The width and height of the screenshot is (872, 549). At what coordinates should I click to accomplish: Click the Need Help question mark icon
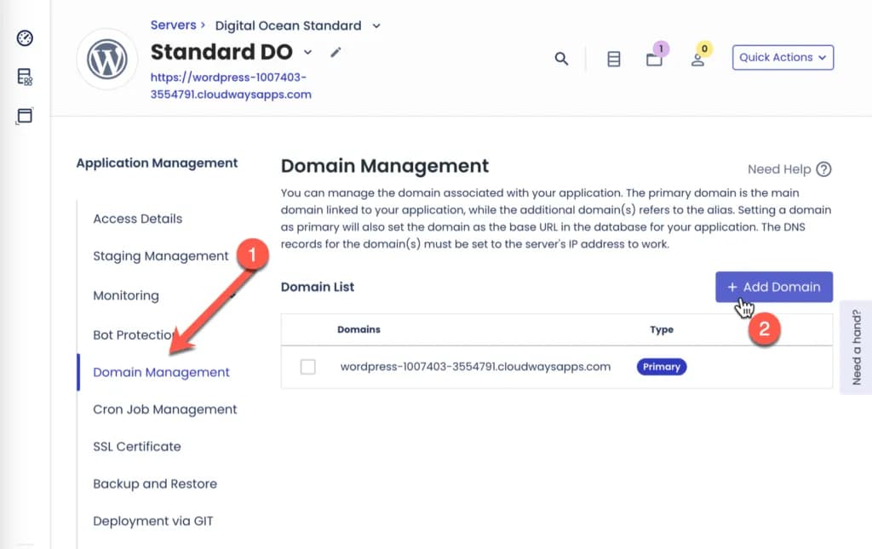(823, 169)
